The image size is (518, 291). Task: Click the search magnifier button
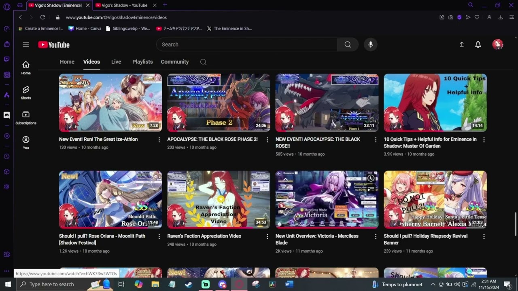pos(348,44)
